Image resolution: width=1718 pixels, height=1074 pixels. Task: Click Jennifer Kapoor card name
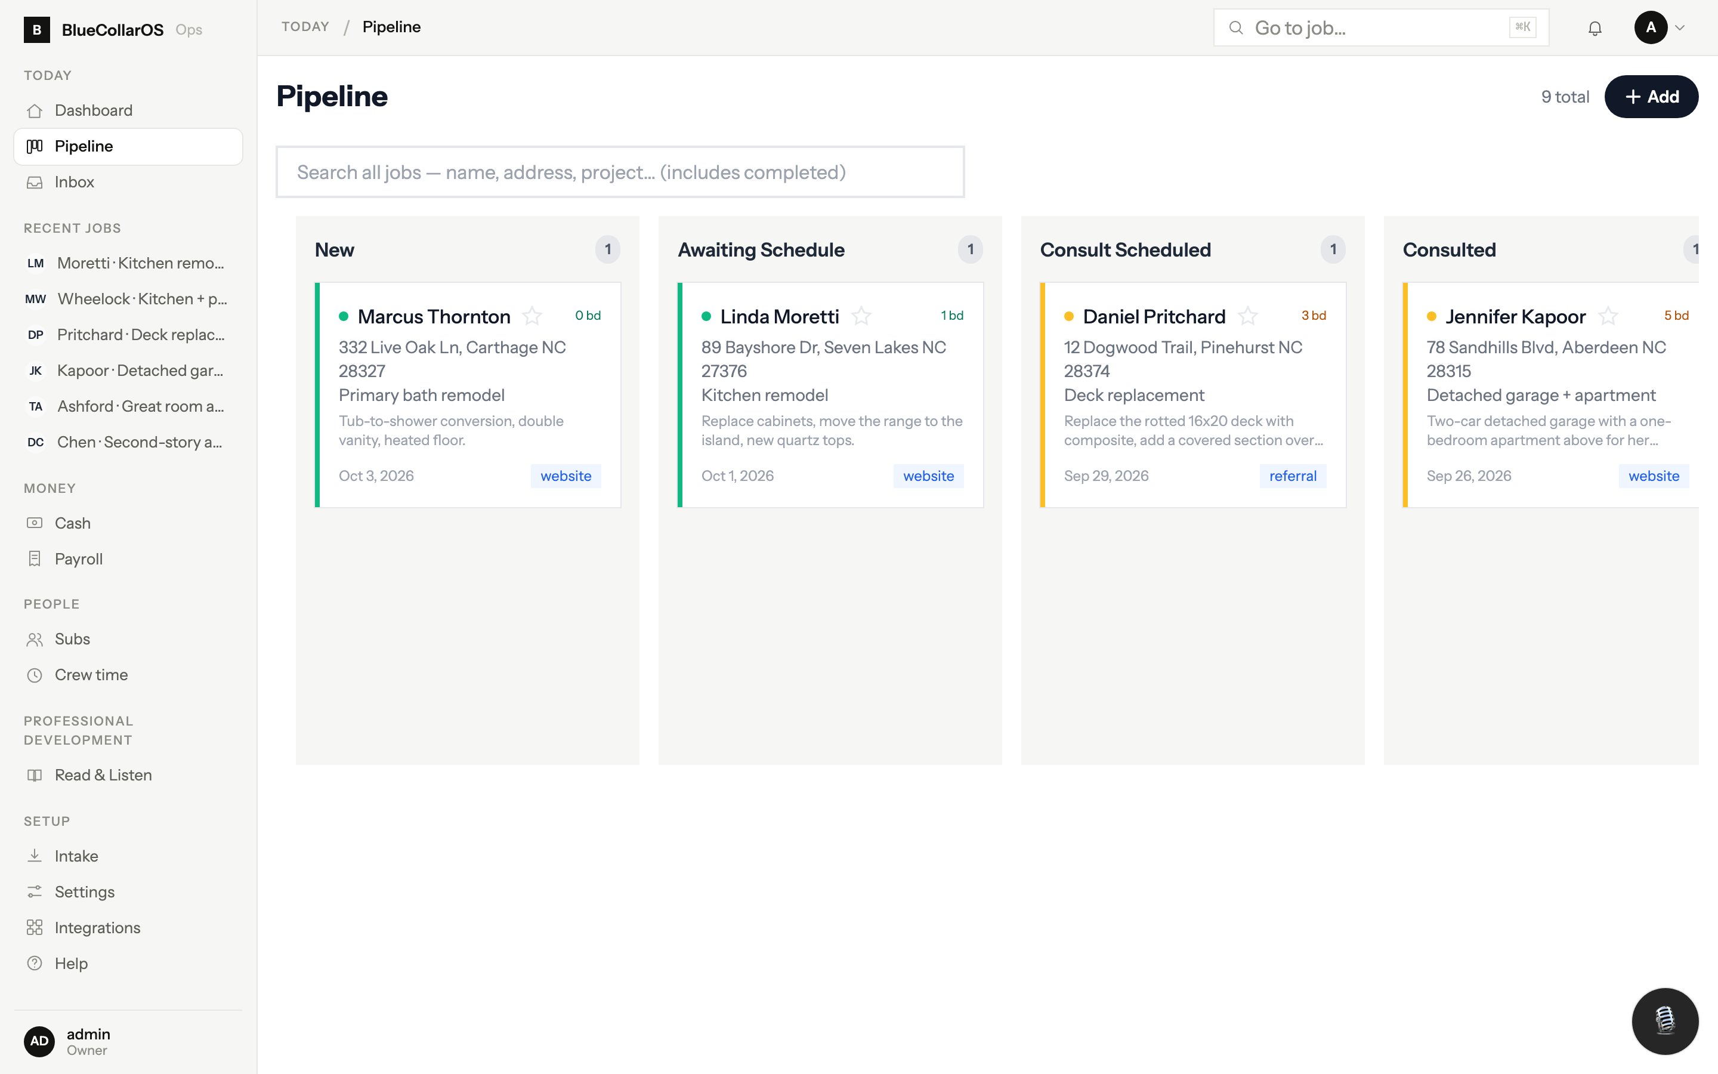1515,316
